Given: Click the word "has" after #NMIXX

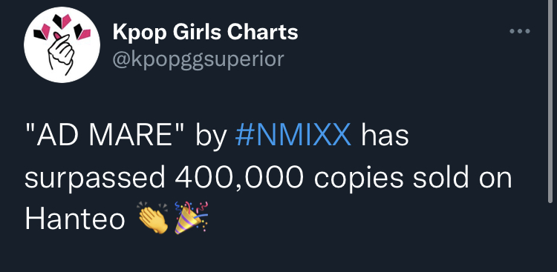Looking at the screenshot, I should 385,136.
